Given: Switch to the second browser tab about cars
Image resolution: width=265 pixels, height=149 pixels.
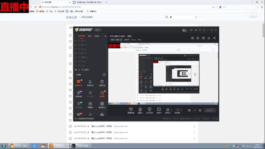Looking at the screenshot, I should point(88,2).
